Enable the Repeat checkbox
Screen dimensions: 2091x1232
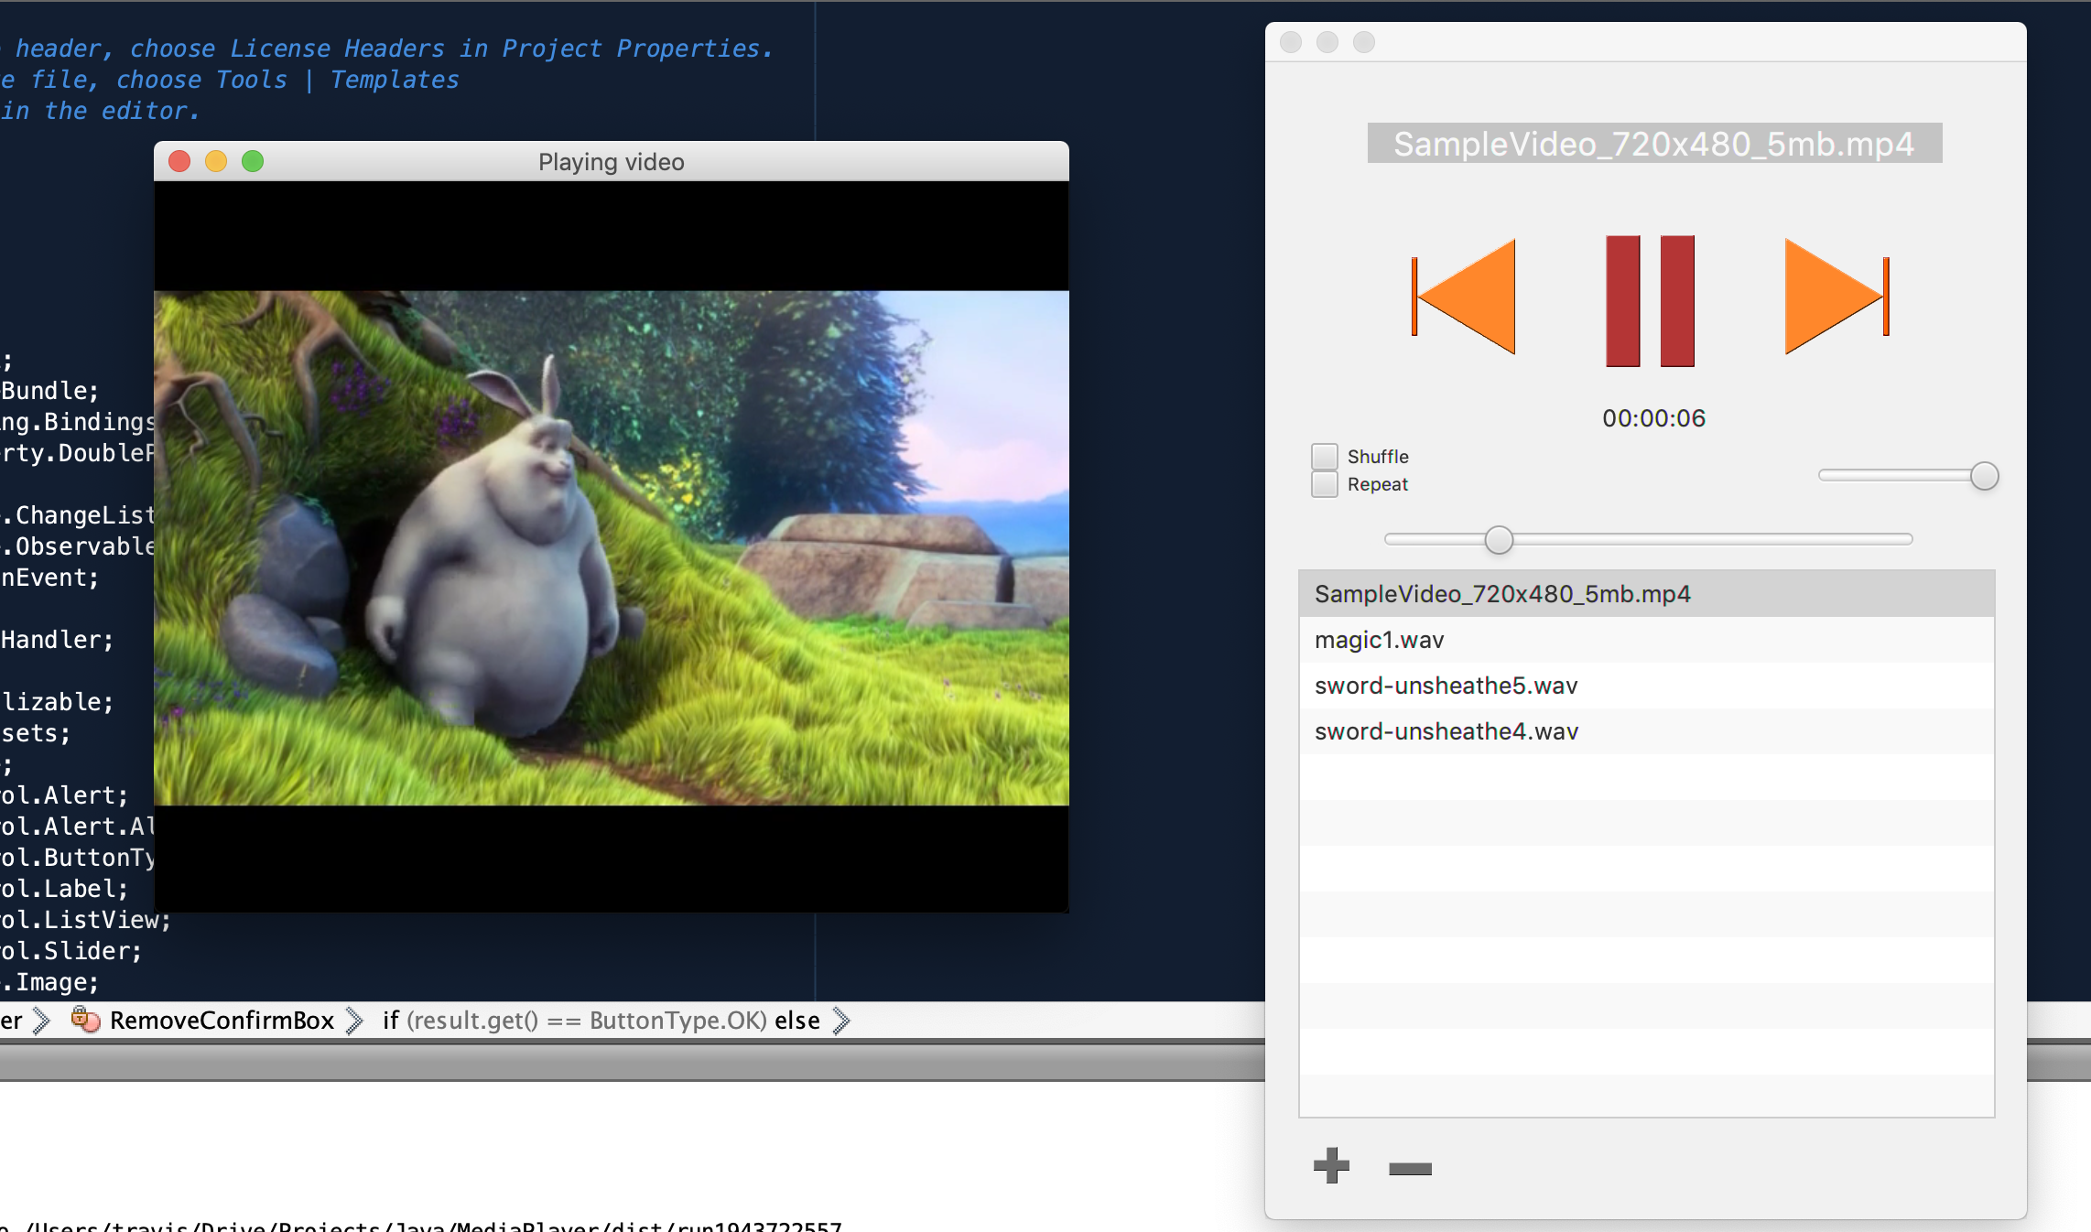point(1324,484)
